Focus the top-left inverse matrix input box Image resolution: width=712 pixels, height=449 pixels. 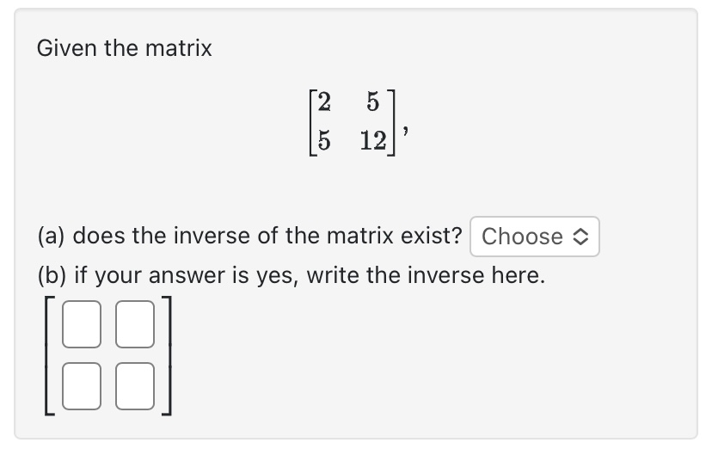click(82, 324)
